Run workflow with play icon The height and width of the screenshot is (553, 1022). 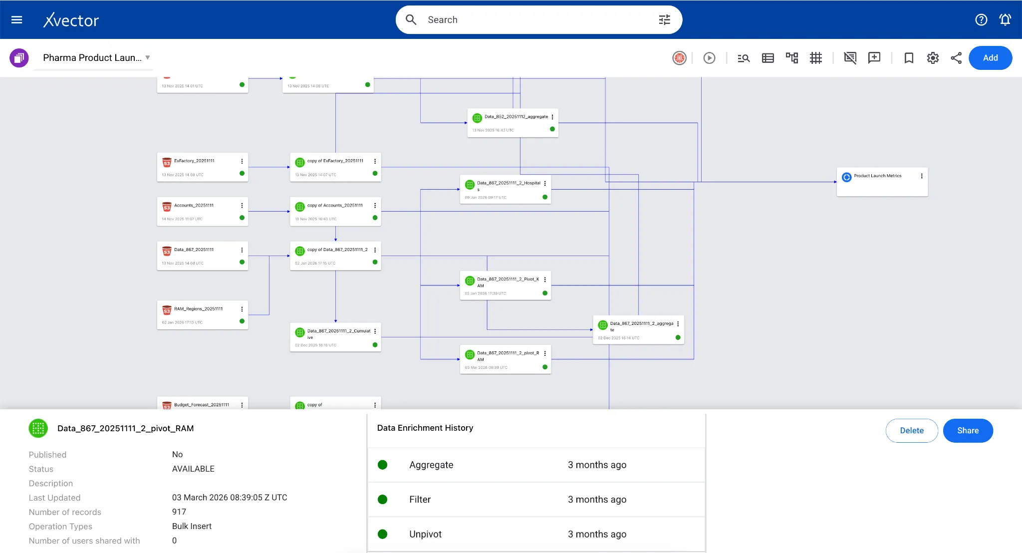click(709, 58)
